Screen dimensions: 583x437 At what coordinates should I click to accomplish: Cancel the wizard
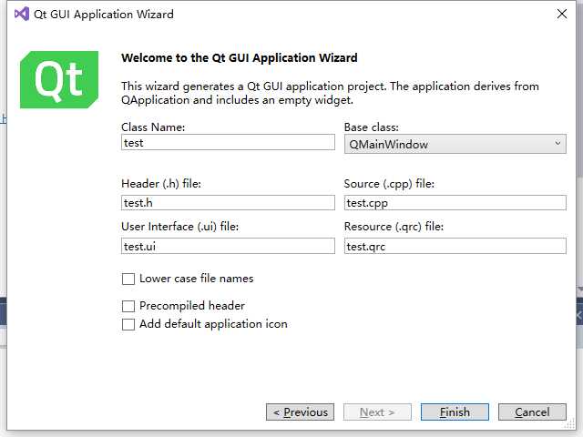pos(532,412)
